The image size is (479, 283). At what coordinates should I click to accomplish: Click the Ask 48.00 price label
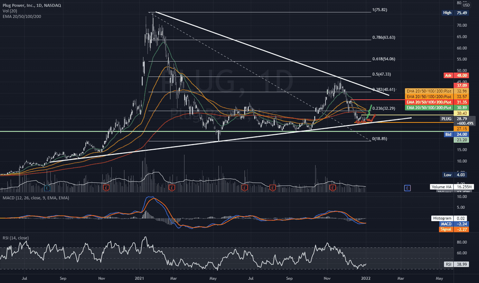(x=456, y=75)
